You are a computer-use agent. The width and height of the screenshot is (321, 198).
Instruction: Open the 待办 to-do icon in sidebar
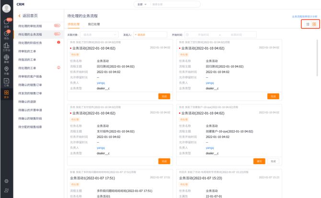(x=6, y=35)
